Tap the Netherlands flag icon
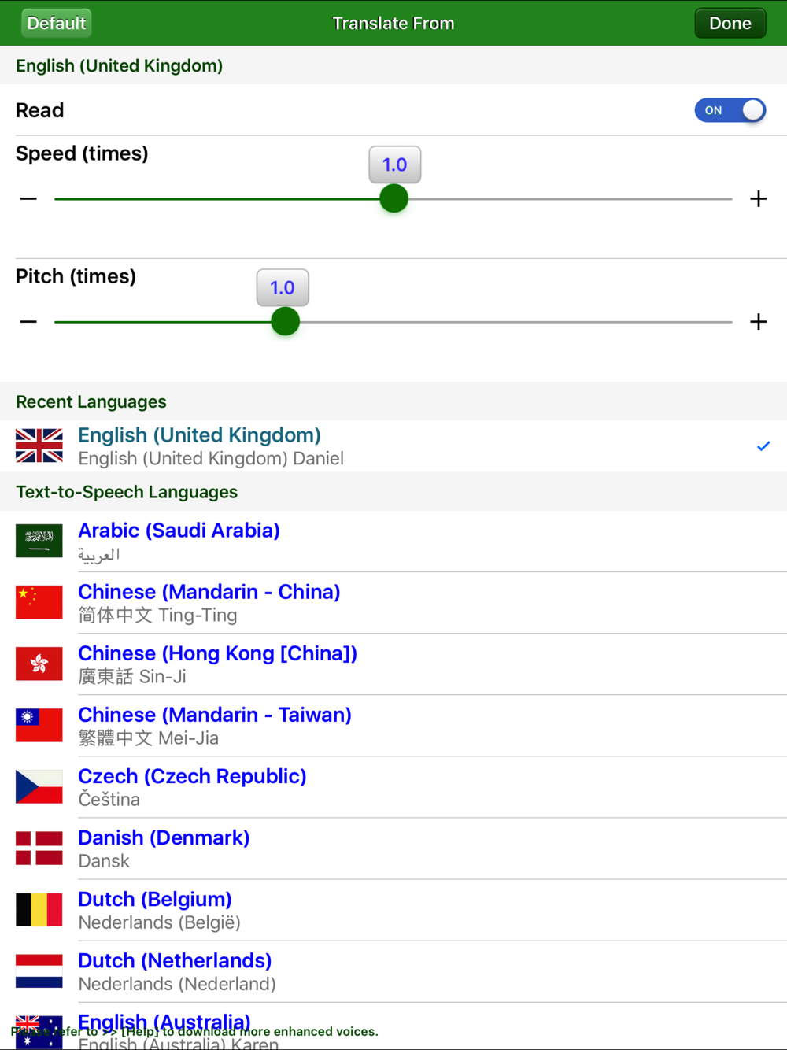The width and height of the screenshot is (787, 1050). tap(39, 971)
